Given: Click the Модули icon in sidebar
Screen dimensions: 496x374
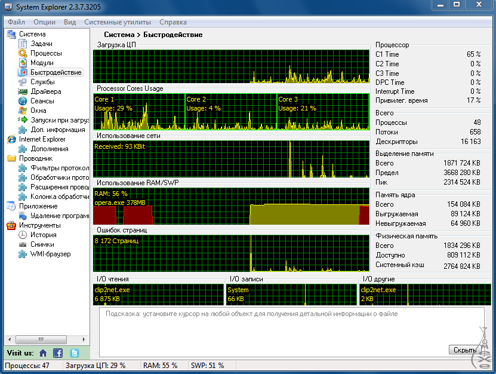Looking at the screenshot, I should click(23, 63).
